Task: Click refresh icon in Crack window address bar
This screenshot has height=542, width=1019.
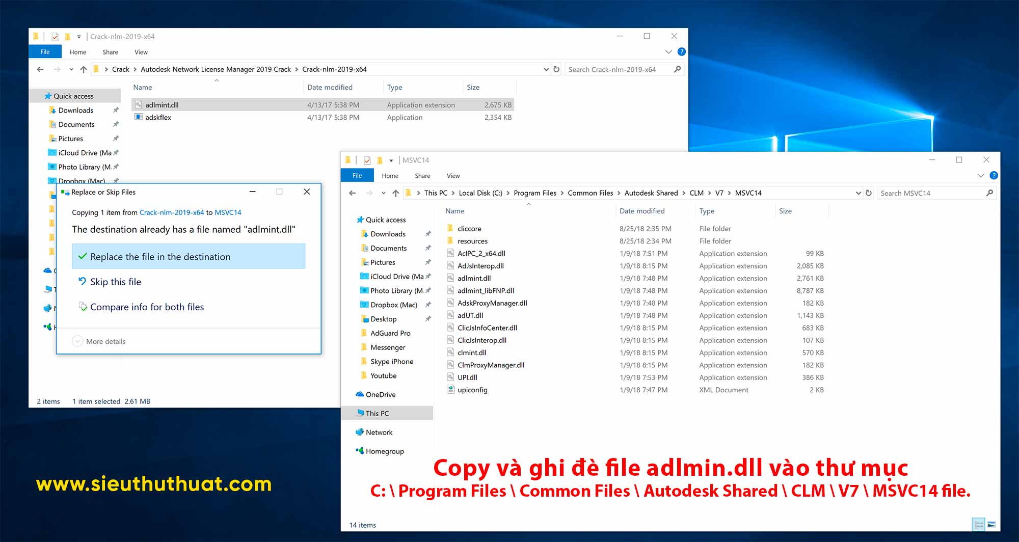Action: [x=556, y=69]
